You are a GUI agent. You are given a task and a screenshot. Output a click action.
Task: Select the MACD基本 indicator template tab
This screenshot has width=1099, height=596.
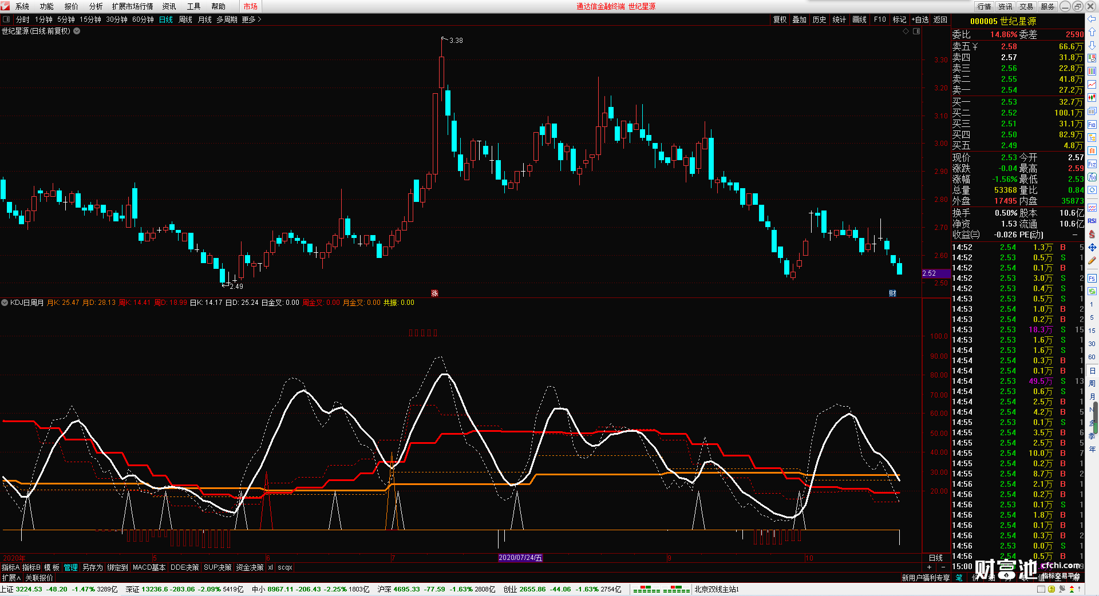coord(149,567)
